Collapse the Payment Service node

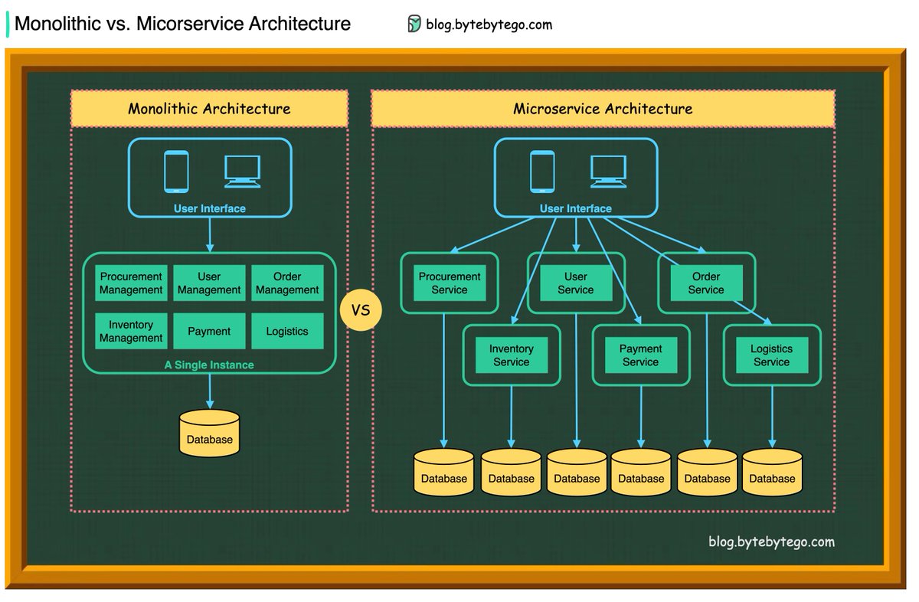pos(641,355)
